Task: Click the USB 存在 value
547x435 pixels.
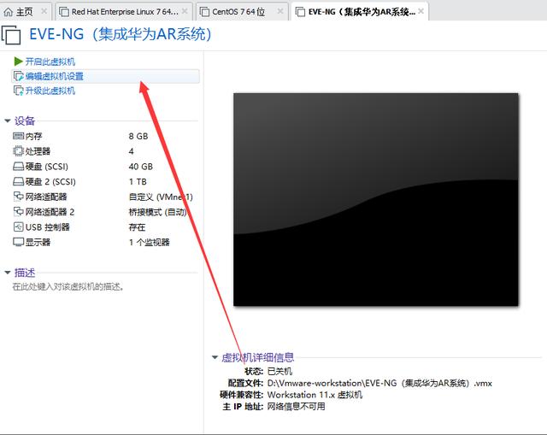Action: [137, 227]
